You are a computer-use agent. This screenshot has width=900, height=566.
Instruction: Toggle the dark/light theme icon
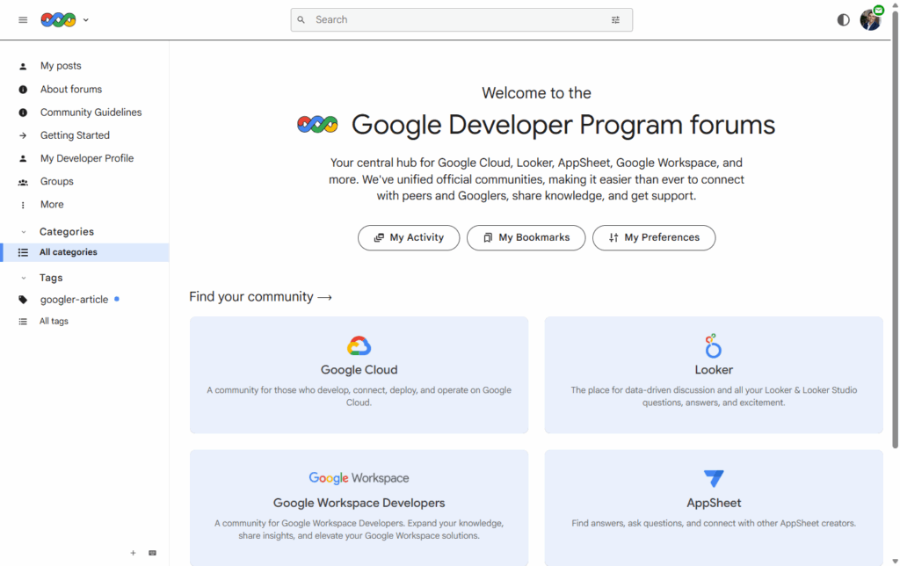point(843,20)
